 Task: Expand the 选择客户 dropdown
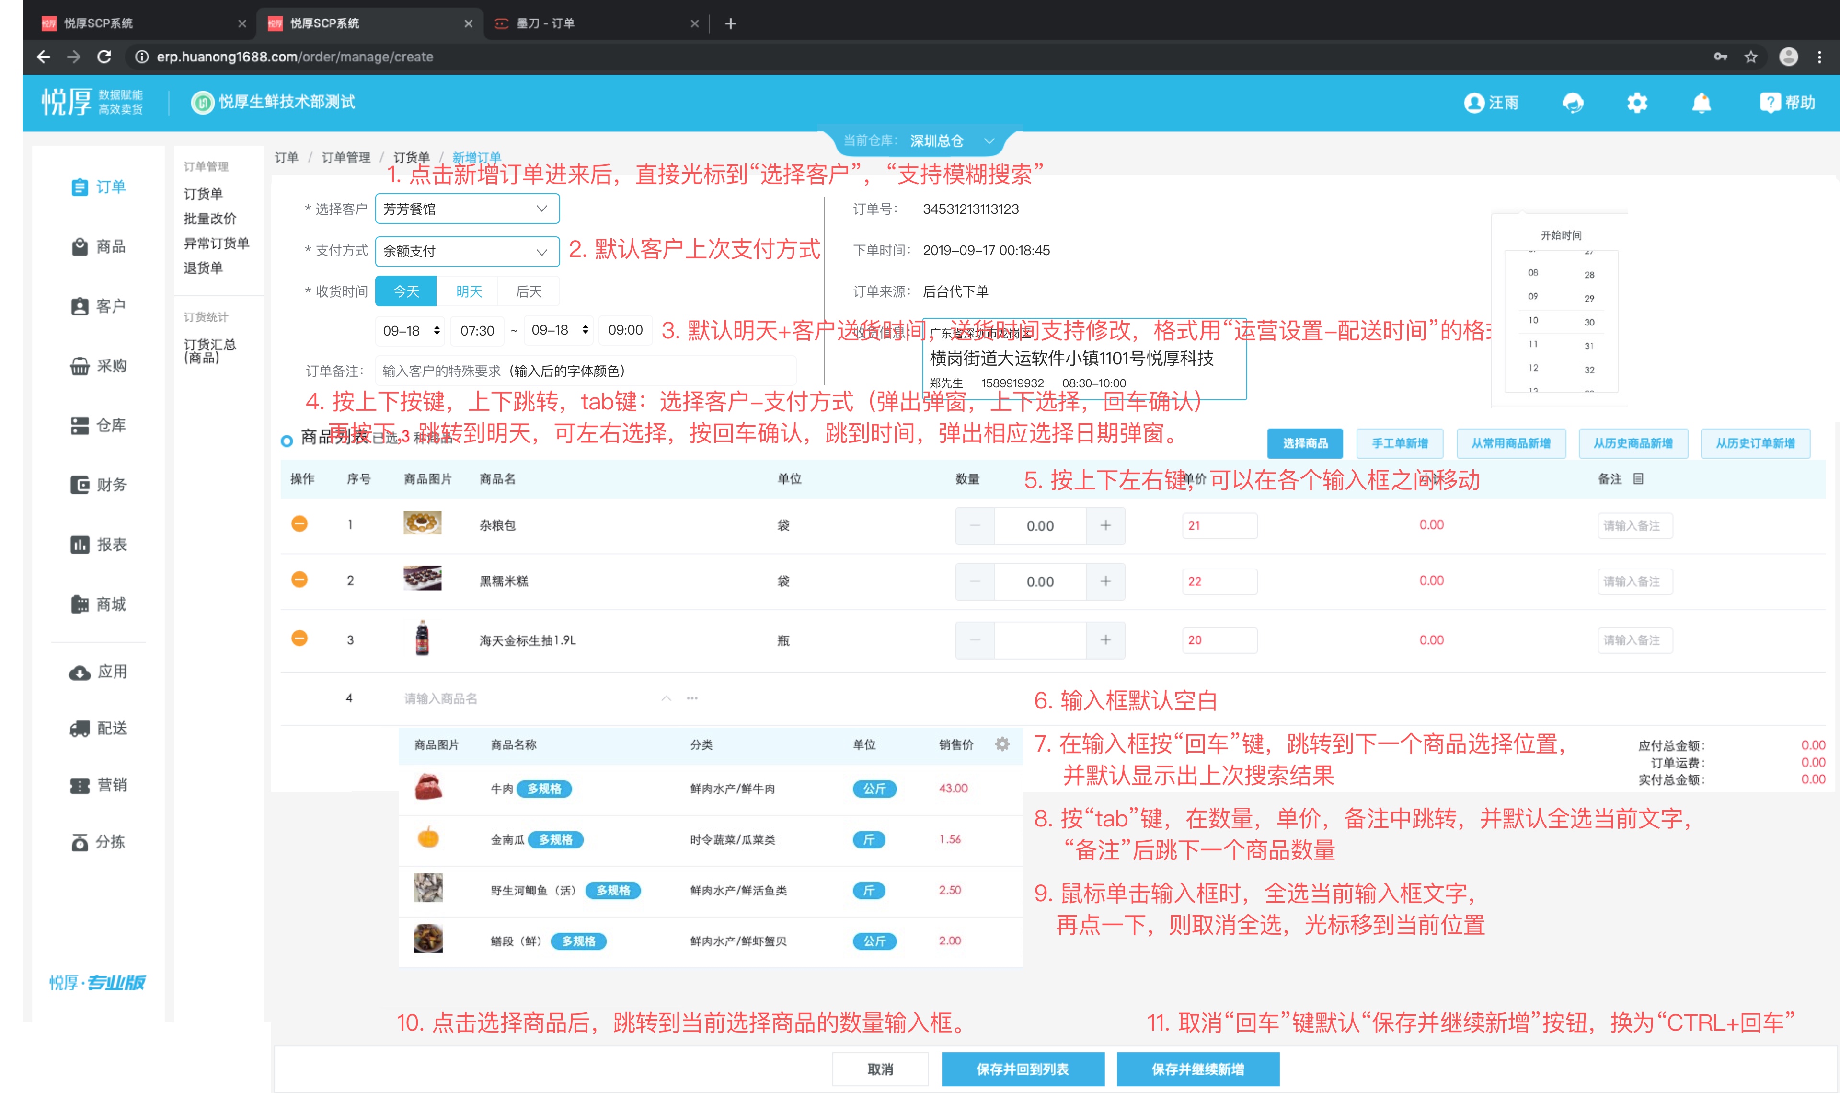pos(467,209)
